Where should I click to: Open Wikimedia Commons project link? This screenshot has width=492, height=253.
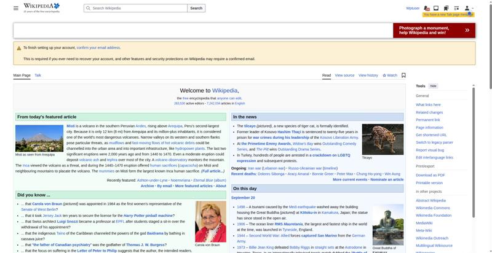click(433, 208)
